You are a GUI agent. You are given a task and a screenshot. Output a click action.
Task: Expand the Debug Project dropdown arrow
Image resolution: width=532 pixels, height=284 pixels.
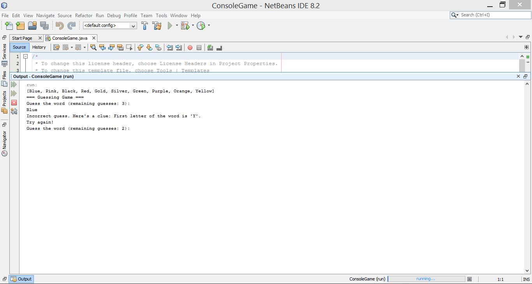pyautogui.click(x=193, y=26)
